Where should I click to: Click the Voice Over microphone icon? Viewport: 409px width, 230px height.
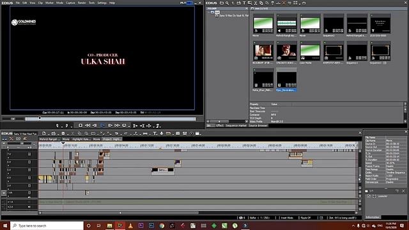pos(162,134)
